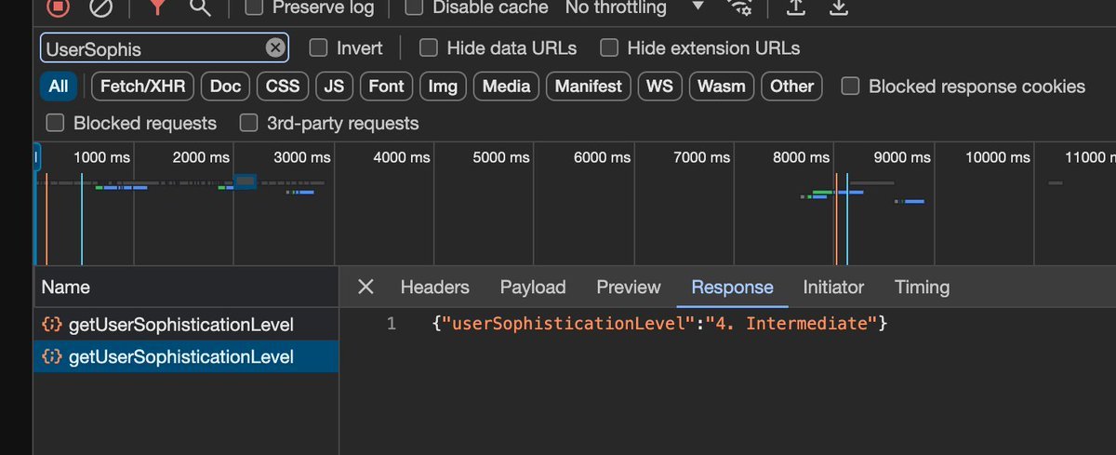Stop recording network log
Screen dimensions: 1116x455
pyautogui.click(x=58, y=7)
